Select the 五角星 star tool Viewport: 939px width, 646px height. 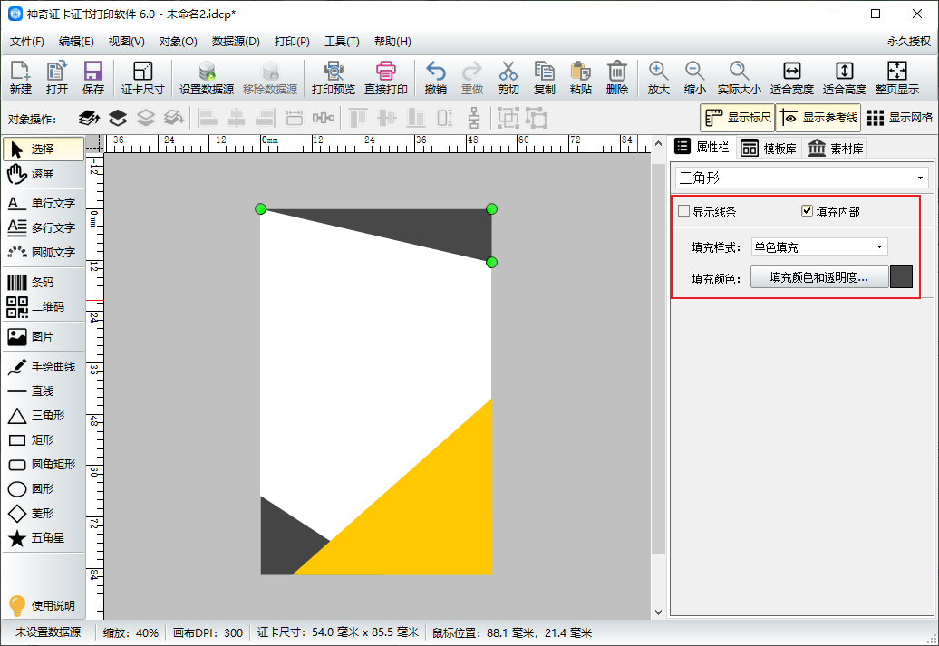[44, 538]
